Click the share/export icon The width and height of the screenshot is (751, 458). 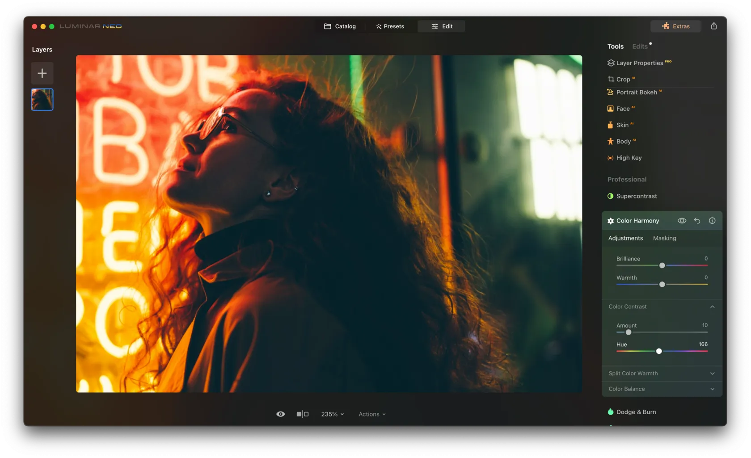pos(713,26)
